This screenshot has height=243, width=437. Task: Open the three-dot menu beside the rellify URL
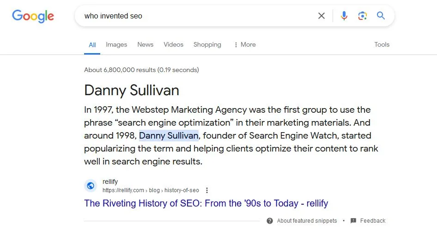[207, 190]
